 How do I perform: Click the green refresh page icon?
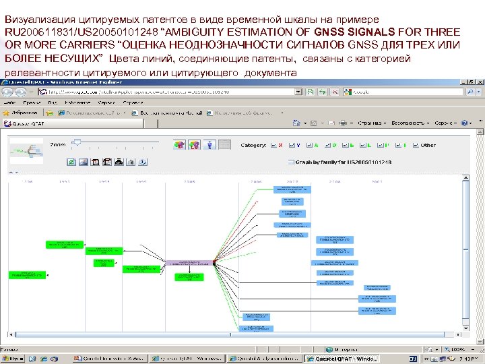click(323, 92)
